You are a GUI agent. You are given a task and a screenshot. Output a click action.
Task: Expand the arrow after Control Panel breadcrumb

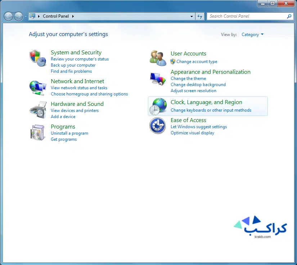73,16
